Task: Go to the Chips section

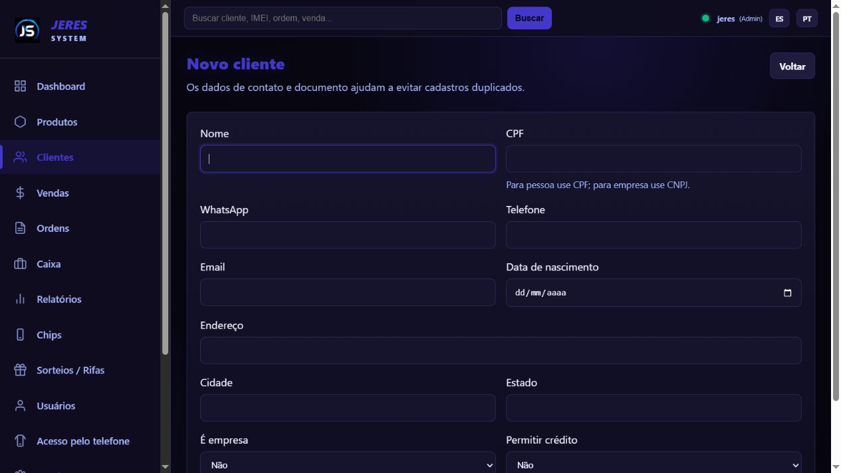Action: click(80, 335)
